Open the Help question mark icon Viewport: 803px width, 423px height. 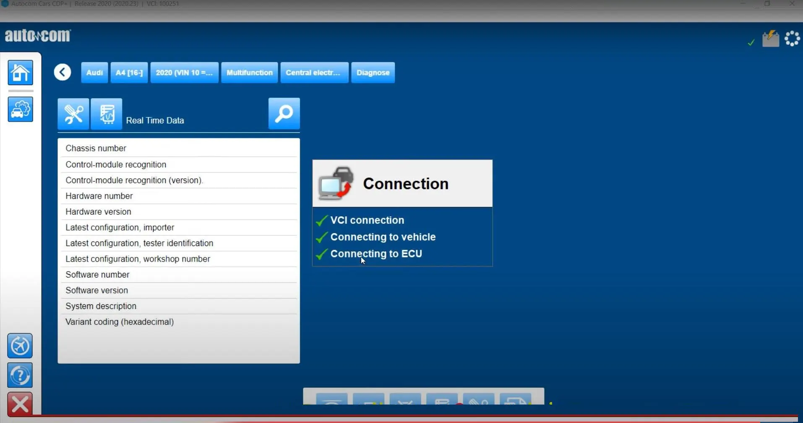coord(20,375)
